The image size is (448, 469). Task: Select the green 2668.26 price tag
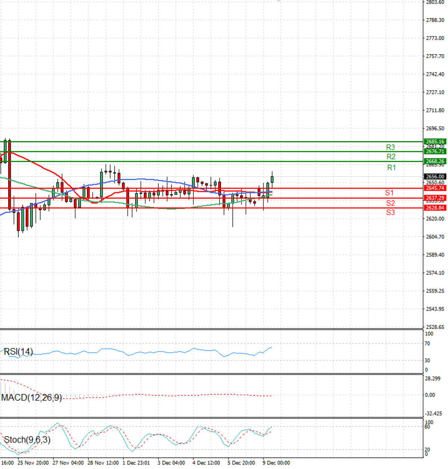(435, 161)
